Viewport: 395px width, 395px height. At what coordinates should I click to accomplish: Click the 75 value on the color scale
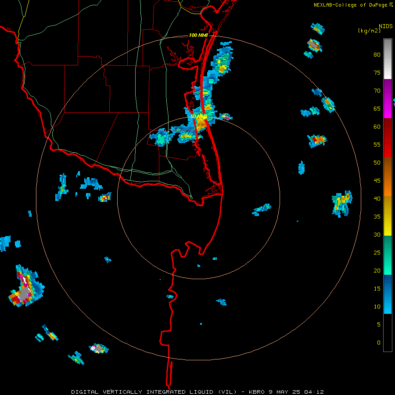377,72
